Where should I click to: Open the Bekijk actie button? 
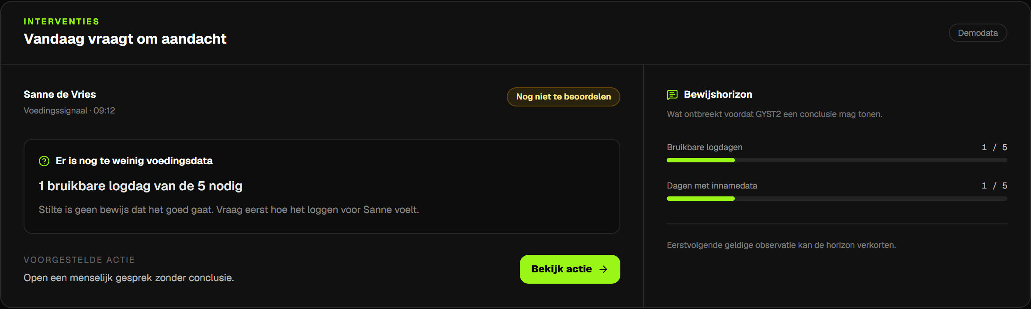pos(570,269)
